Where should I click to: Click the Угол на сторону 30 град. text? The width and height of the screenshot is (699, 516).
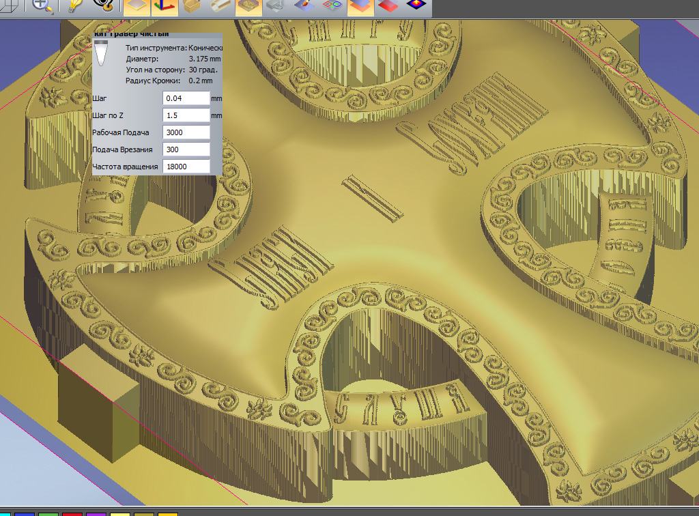coord(171,70)
